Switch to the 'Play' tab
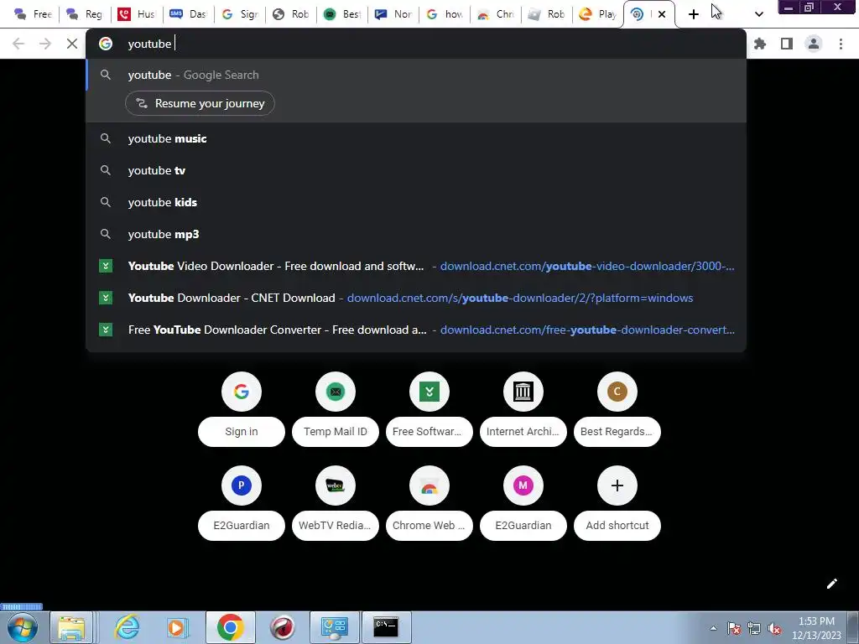 pyautogui.click(x=598, y=14)
